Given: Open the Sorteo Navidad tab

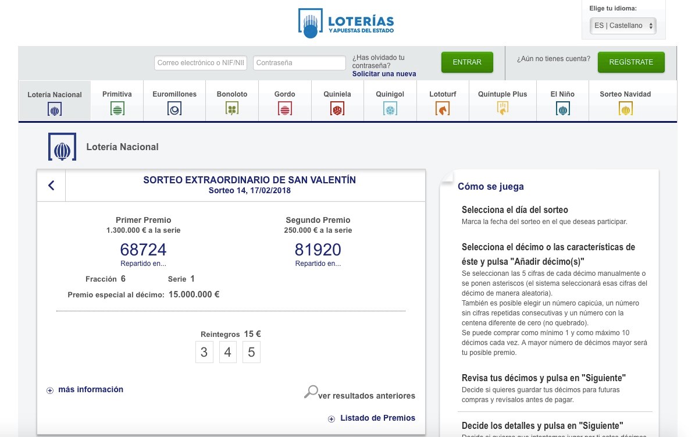Looking at the screenshot, I should tap(625, 101).
